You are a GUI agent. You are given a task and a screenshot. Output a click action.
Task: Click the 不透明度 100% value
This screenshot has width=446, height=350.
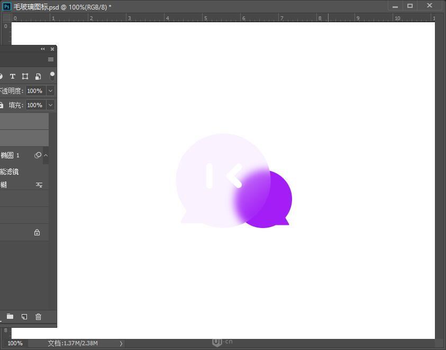pos(35,90)
